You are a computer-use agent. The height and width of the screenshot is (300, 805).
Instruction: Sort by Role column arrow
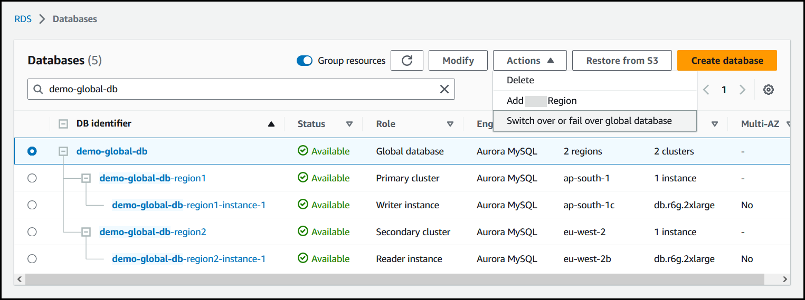point(450,124)
